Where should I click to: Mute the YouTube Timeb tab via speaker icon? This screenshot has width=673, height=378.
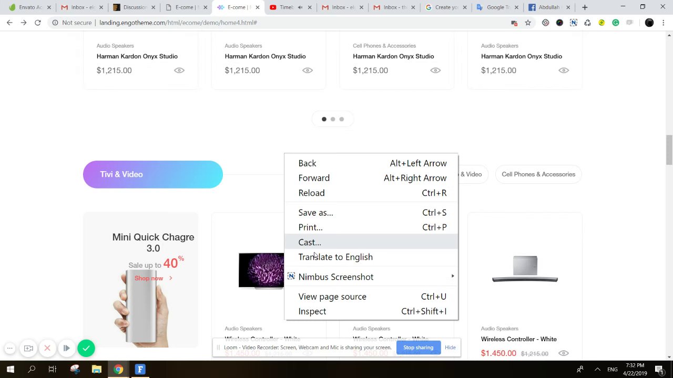point(300,7)
